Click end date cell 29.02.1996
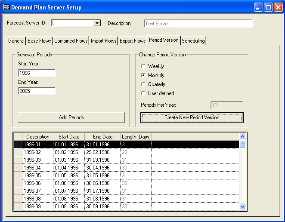This screenshot has height=222, width=285. [x=102, y=152]
